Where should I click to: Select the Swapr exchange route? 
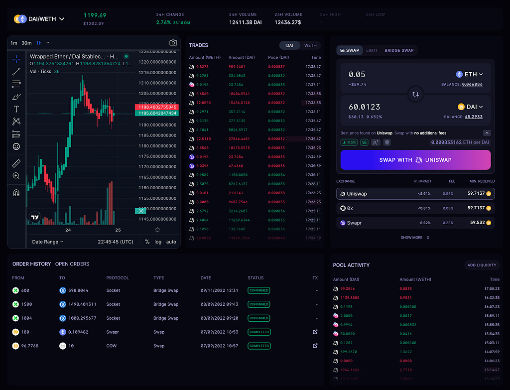415,223
